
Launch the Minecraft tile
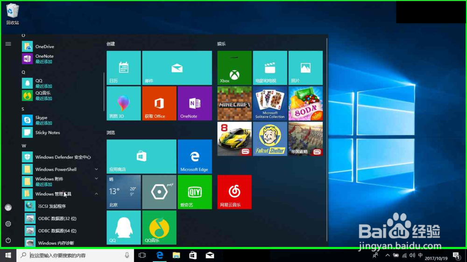[x=234, y=103]
